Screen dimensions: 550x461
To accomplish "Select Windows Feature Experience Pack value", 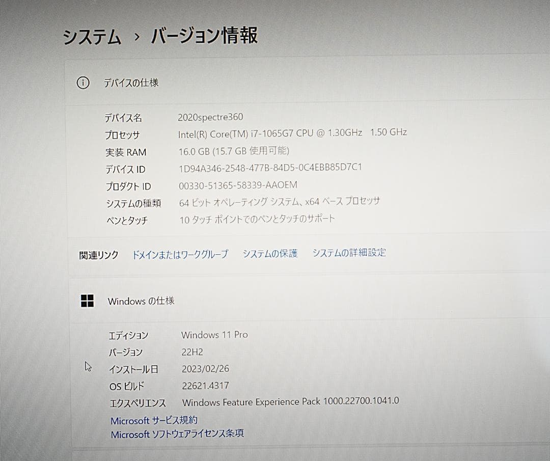I will tap(290, 402).
